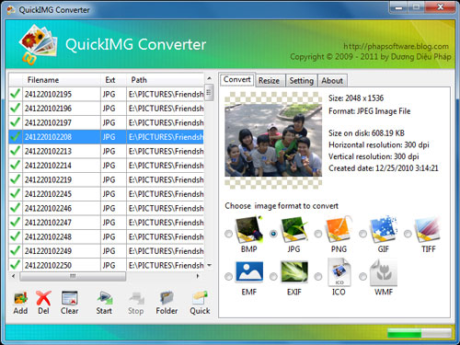The image size is (460, 345).
Task: Click the Size: 2048 x 1536 text
Action: pos(356,98)
